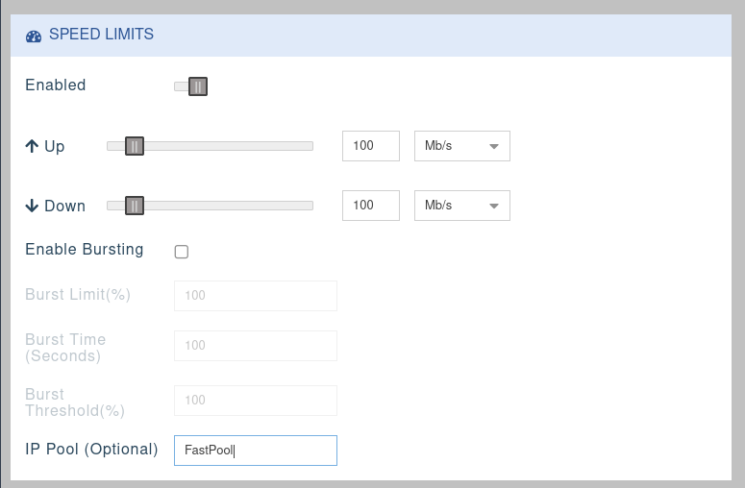Click the Enabled label text
745x488 pixels.
(56, 85)
